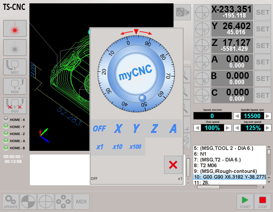Open the camera view icon
This screenshot has width=273, height=212.
pyautogui.click(x=182, y=12)
